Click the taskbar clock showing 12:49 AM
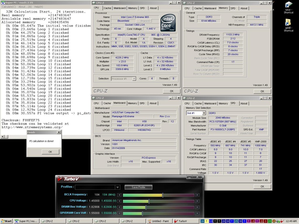 coord(291,221)
